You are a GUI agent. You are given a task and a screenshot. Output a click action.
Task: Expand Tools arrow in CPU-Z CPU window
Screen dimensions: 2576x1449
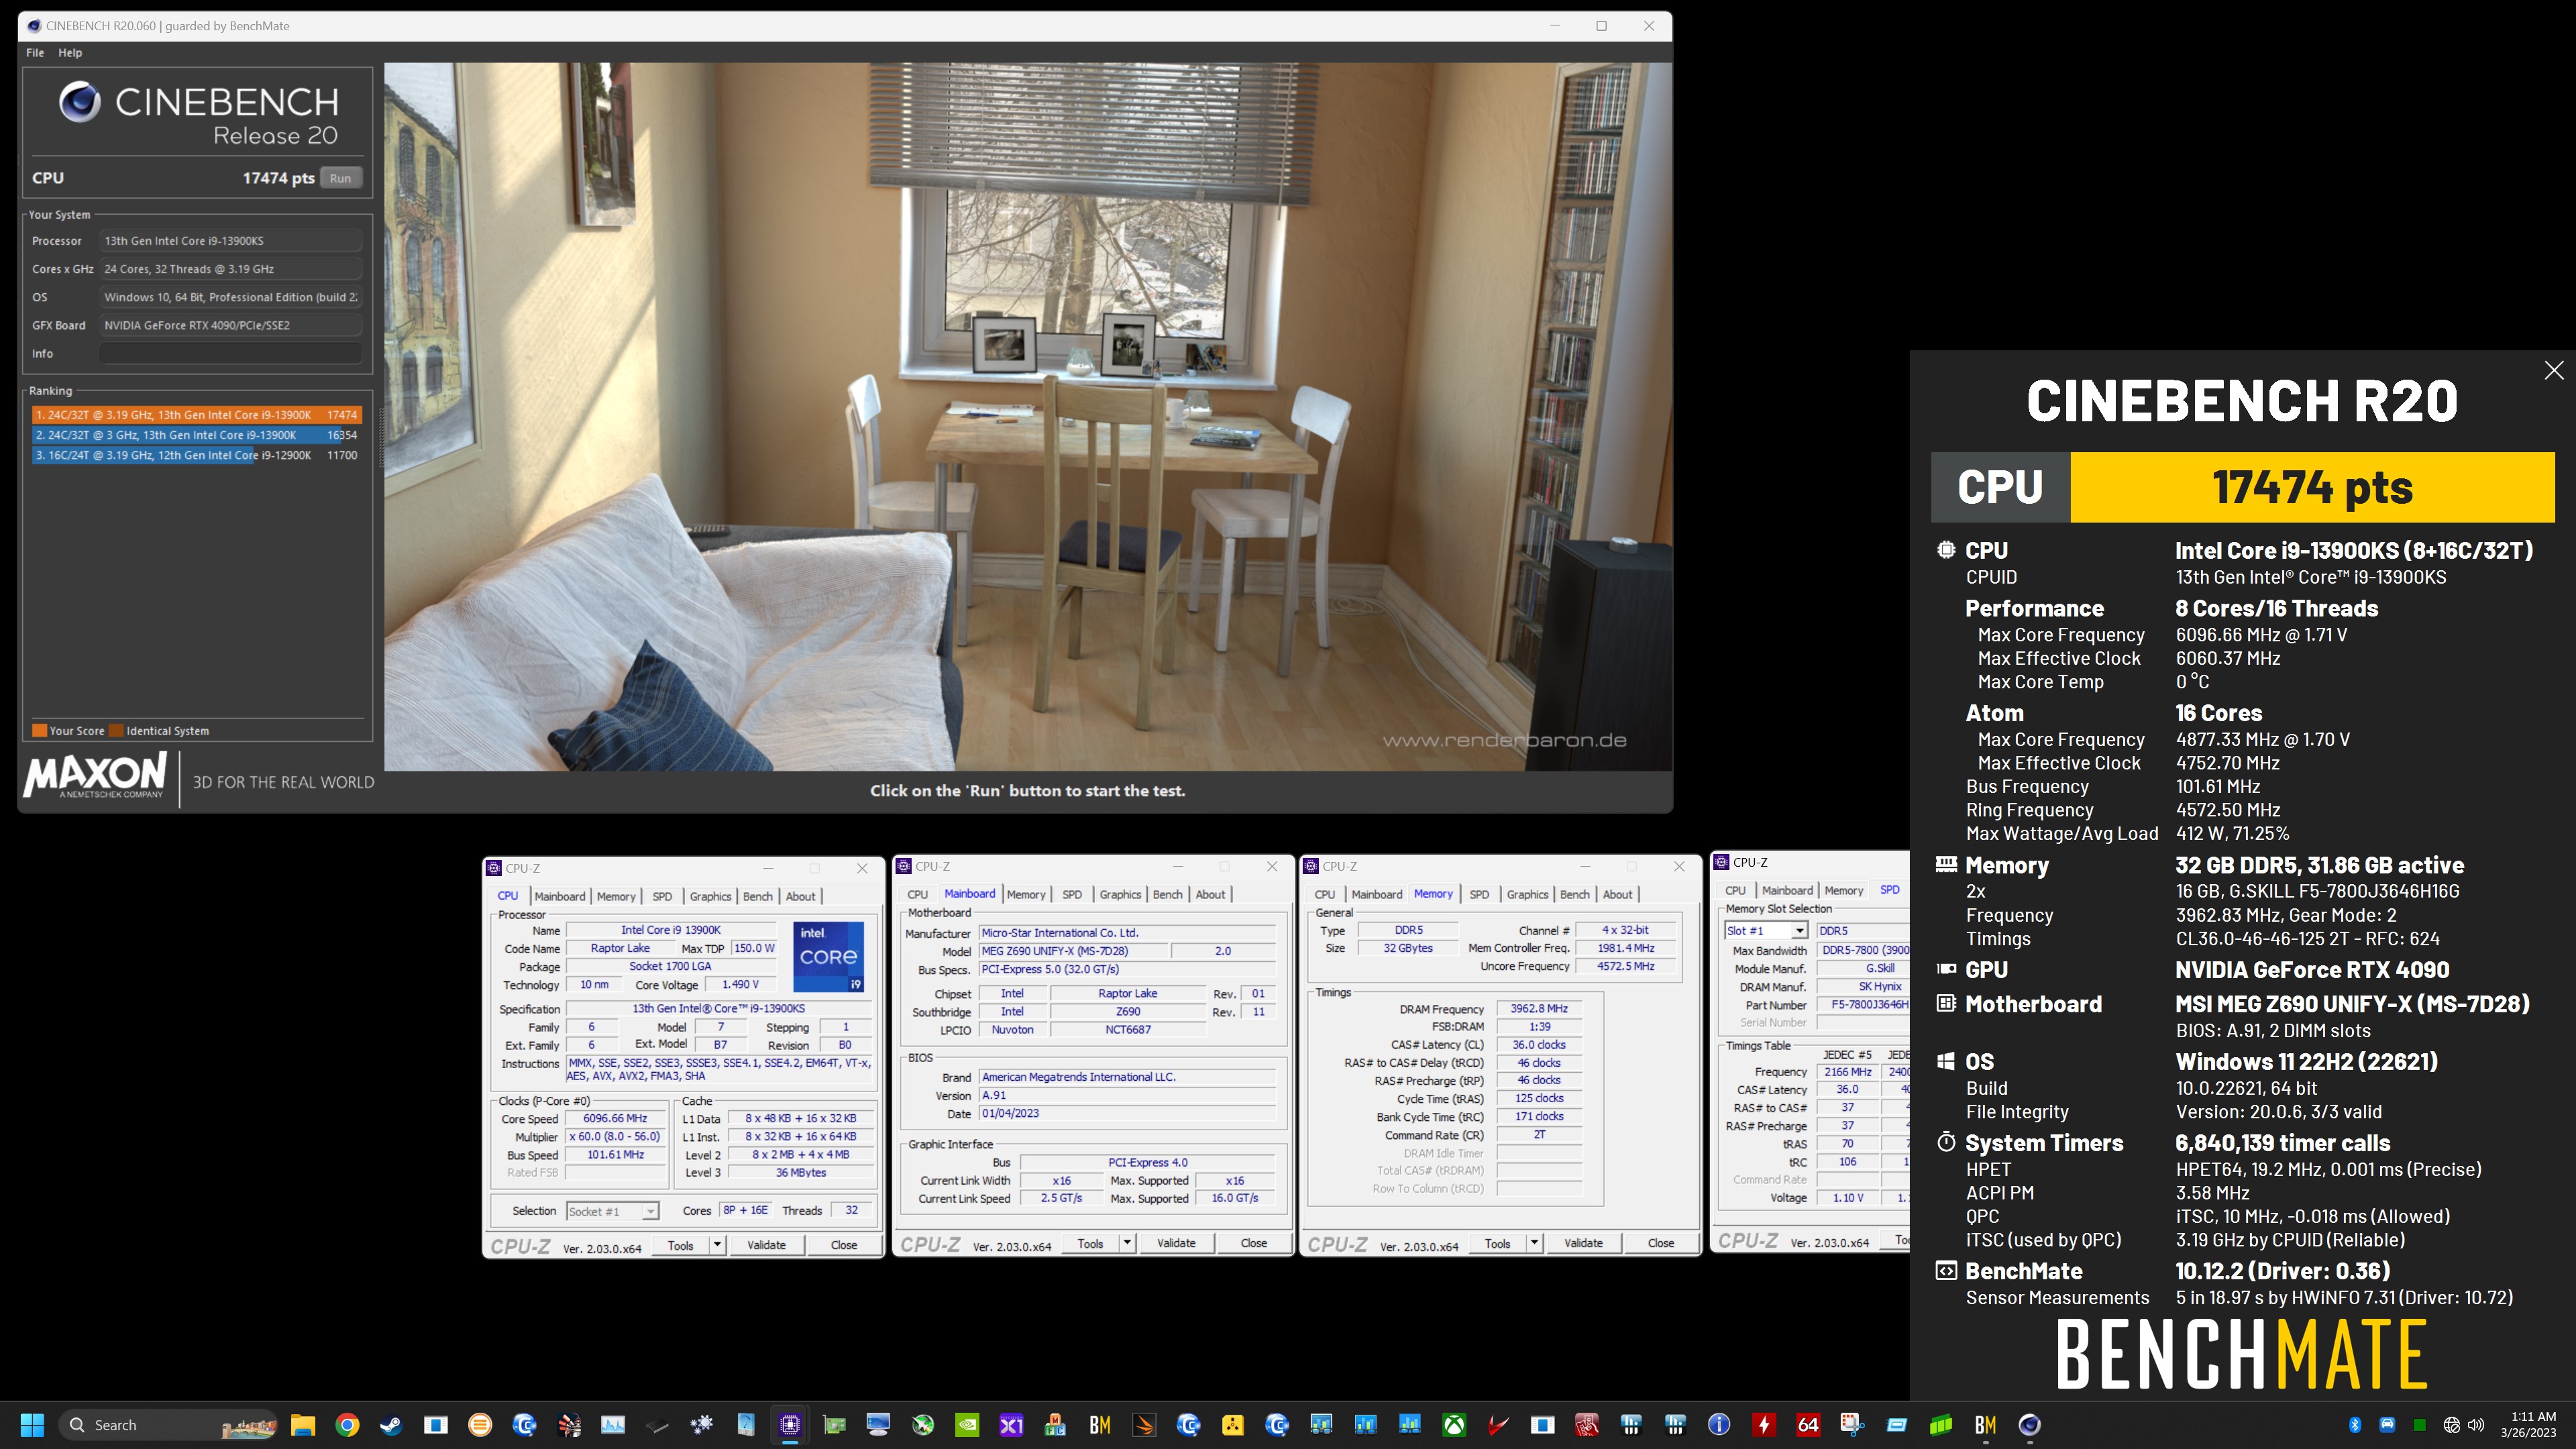coord(717,1245)
